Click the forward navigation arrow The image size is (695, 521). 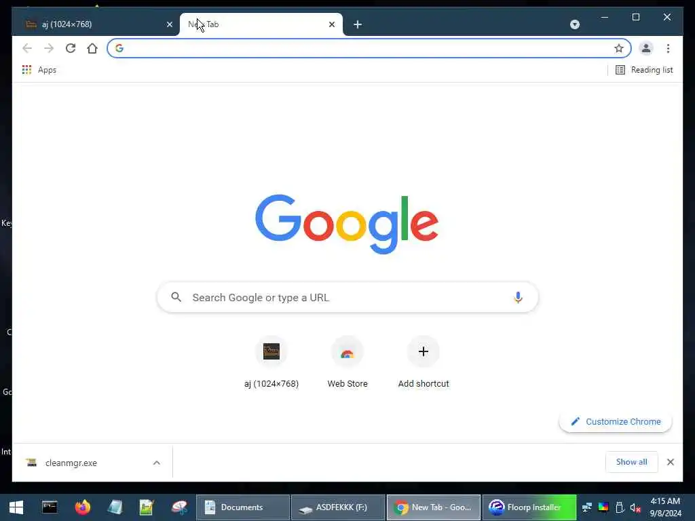49,48
